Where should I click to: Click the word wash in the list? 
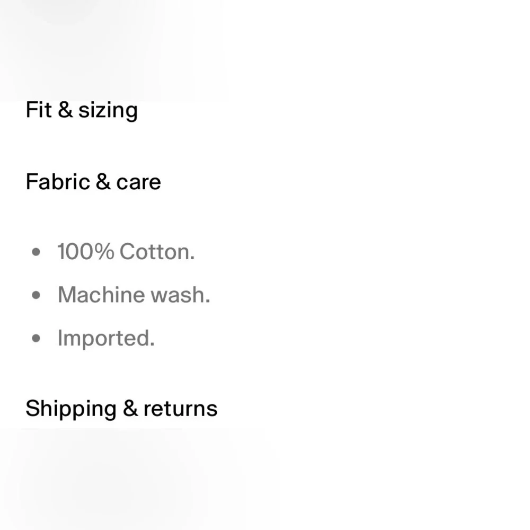181,295
